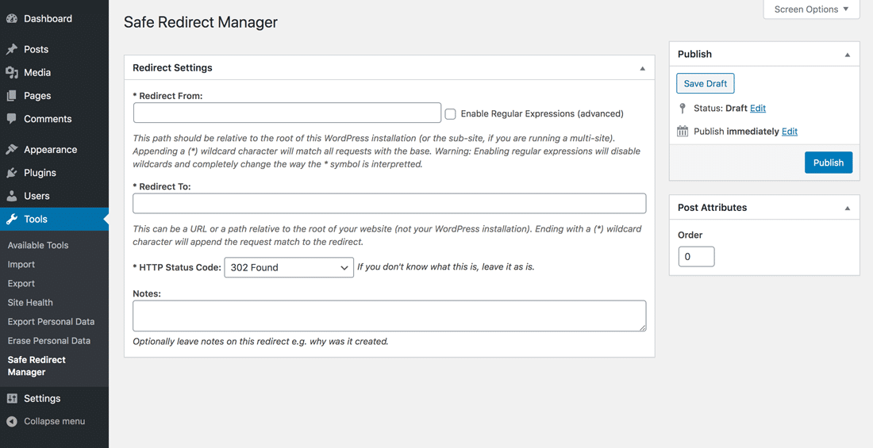Click the blue Publish button

[x=829, y=163]
